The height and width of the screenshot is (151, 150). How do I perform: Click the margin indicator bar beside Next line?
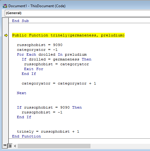tap(5, 93)
